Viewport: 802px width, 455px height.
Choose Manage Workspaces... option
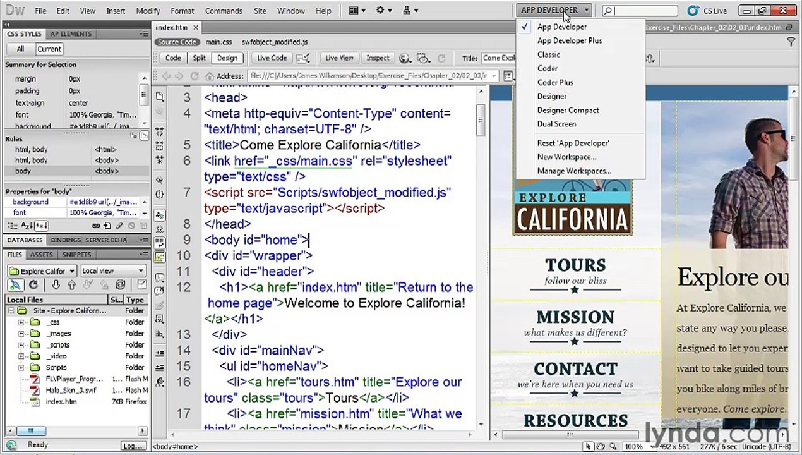(x=574, y=171)
